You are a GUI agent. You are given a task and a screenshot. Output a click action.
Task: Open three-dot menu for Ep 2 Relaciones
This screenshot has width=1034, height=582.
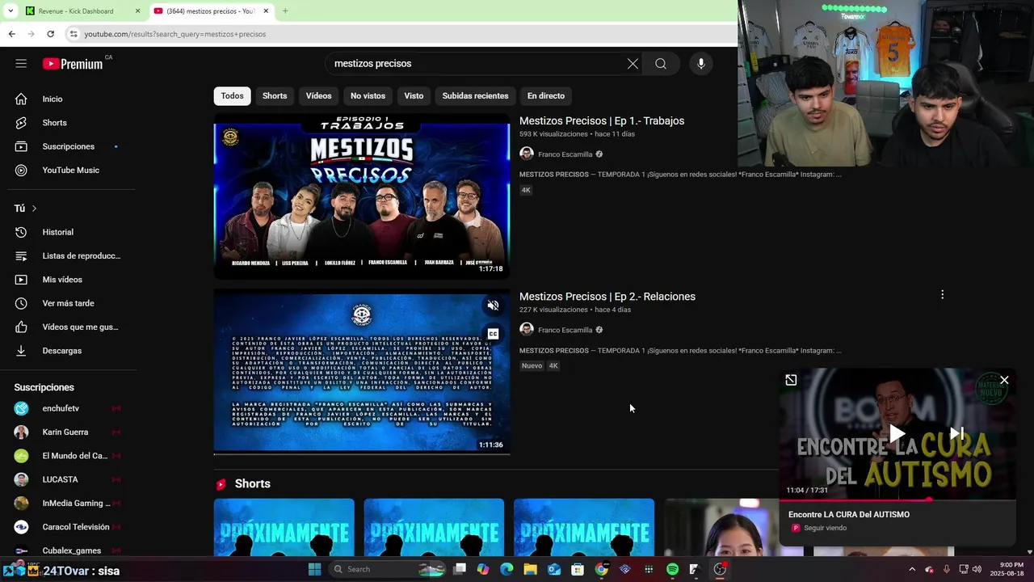tap(942, 295)
